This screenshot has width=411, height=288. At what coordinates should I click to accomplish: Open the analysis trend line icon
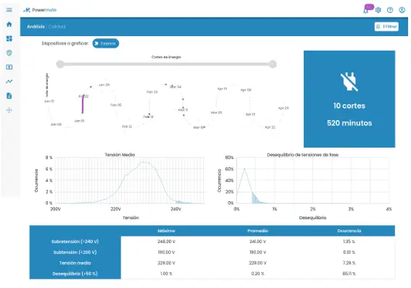pyautogui.click(x=9, y=81)
